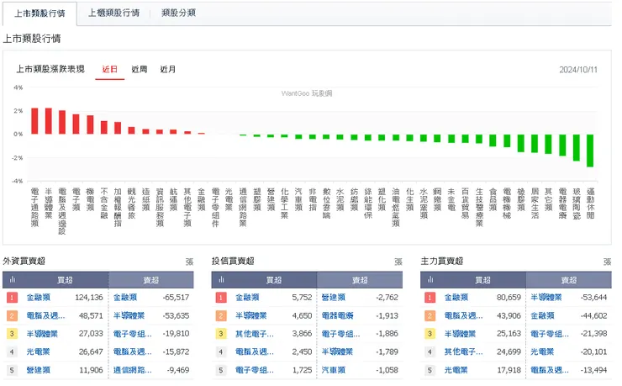Click the bar chart icon in 外資買賣超 table header

coord(13,280)
